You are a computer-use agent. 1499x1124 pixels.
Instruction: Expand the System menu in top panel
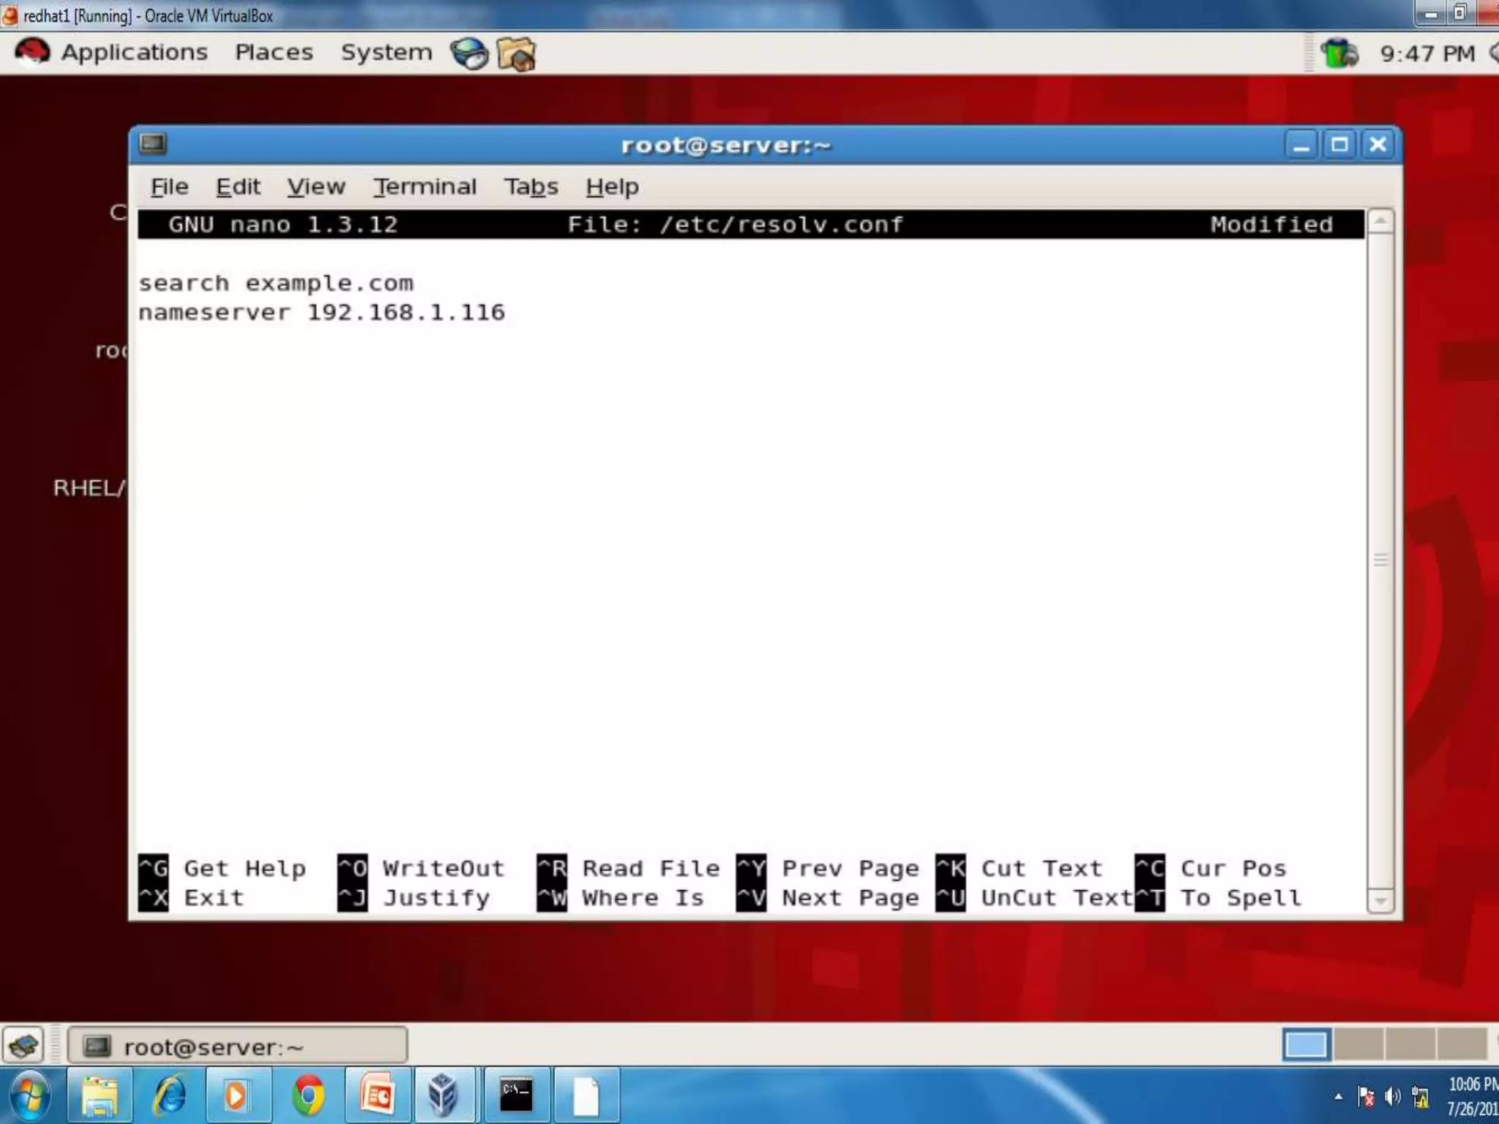click(386, 53)
